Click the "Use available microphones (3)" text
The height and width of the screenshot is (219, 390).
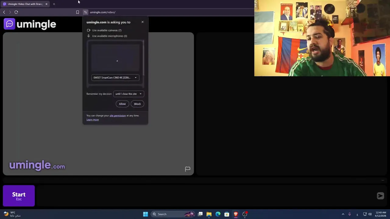pos(109,36)
